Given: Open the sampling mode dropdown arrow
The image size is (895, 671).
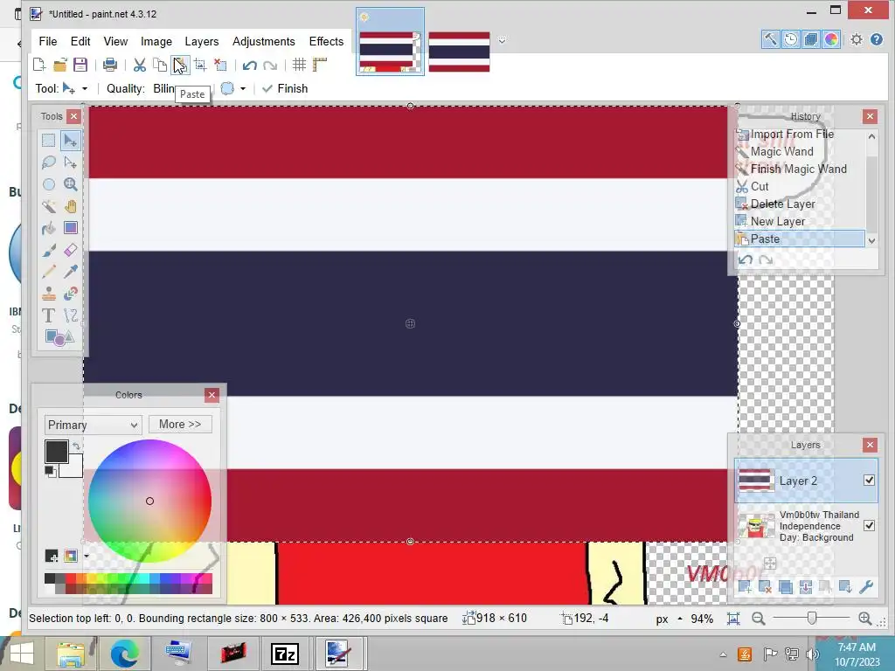Looking at the screenshot, I should tap(243, 88).
